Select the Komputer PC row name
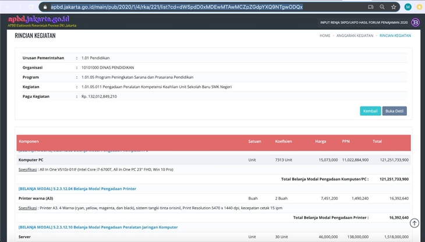Image resolution: width=425 pixels, height=242 pixels. click(31, 160)
